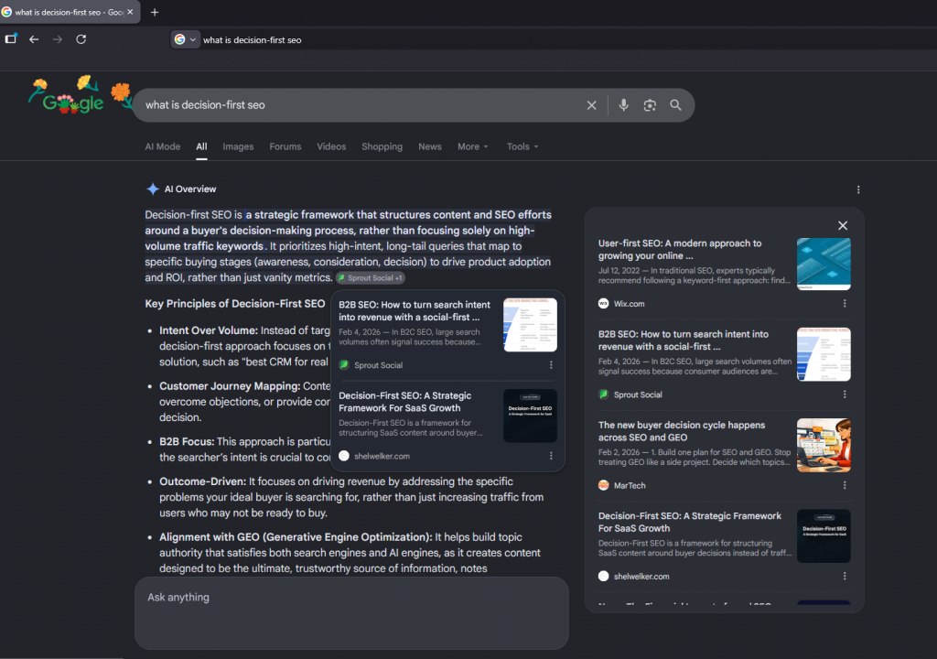Click the popup B2B SEO article thumbnail

click(x=530, y=325)
